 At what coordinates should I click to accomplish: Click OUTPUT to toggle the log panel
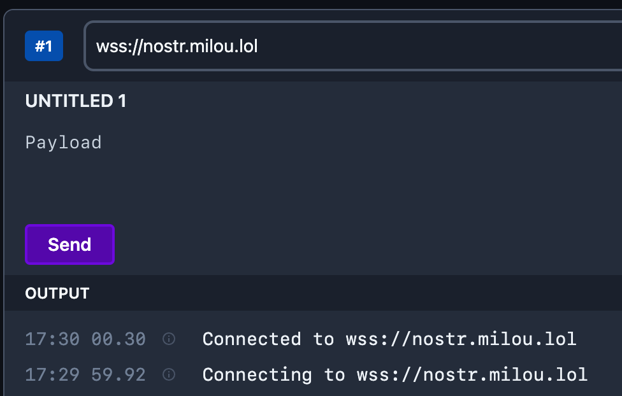57,293
